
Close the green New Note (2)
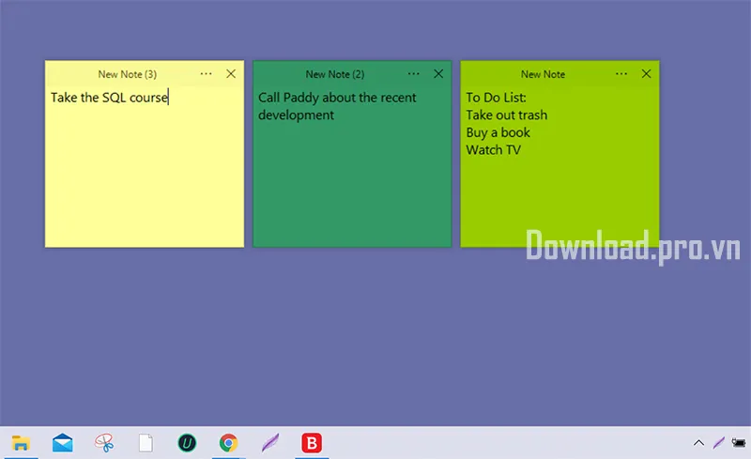click(x=438, y=74)
